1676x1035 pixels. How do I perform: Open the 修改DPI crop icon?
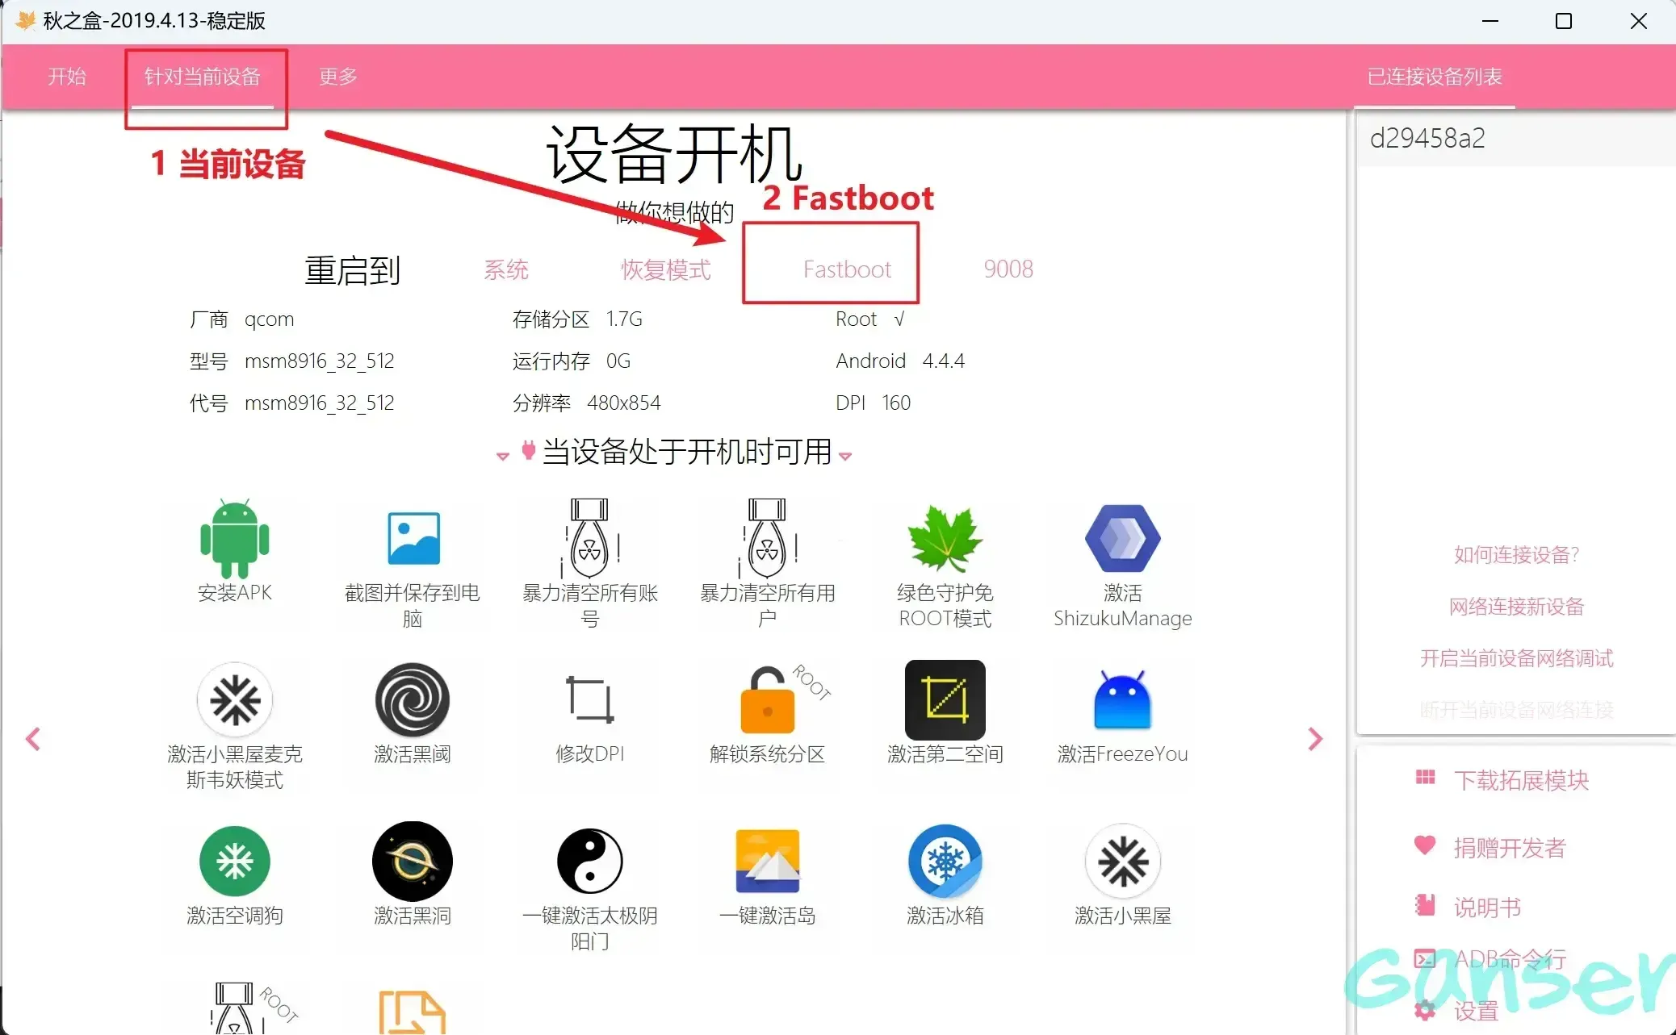(590, 700)
